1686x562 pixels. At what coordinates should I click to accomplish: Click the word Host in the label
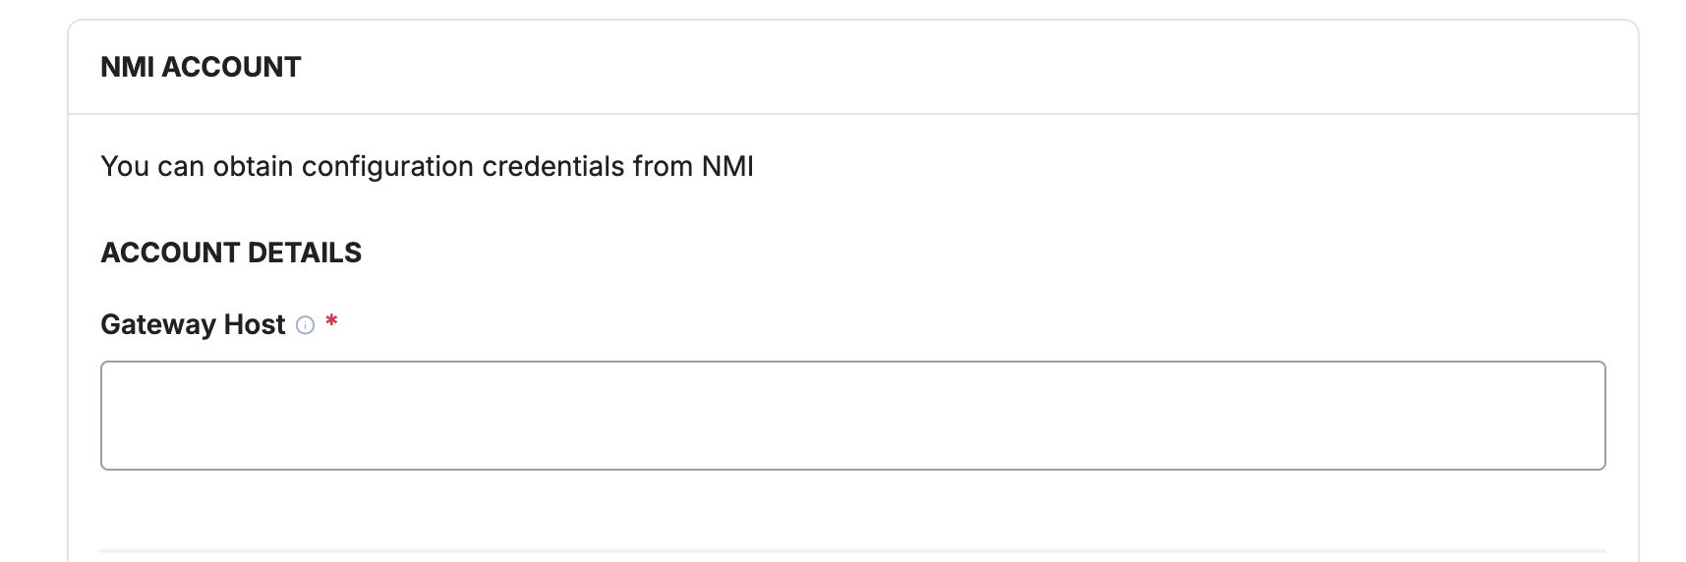tap(255, 324)
